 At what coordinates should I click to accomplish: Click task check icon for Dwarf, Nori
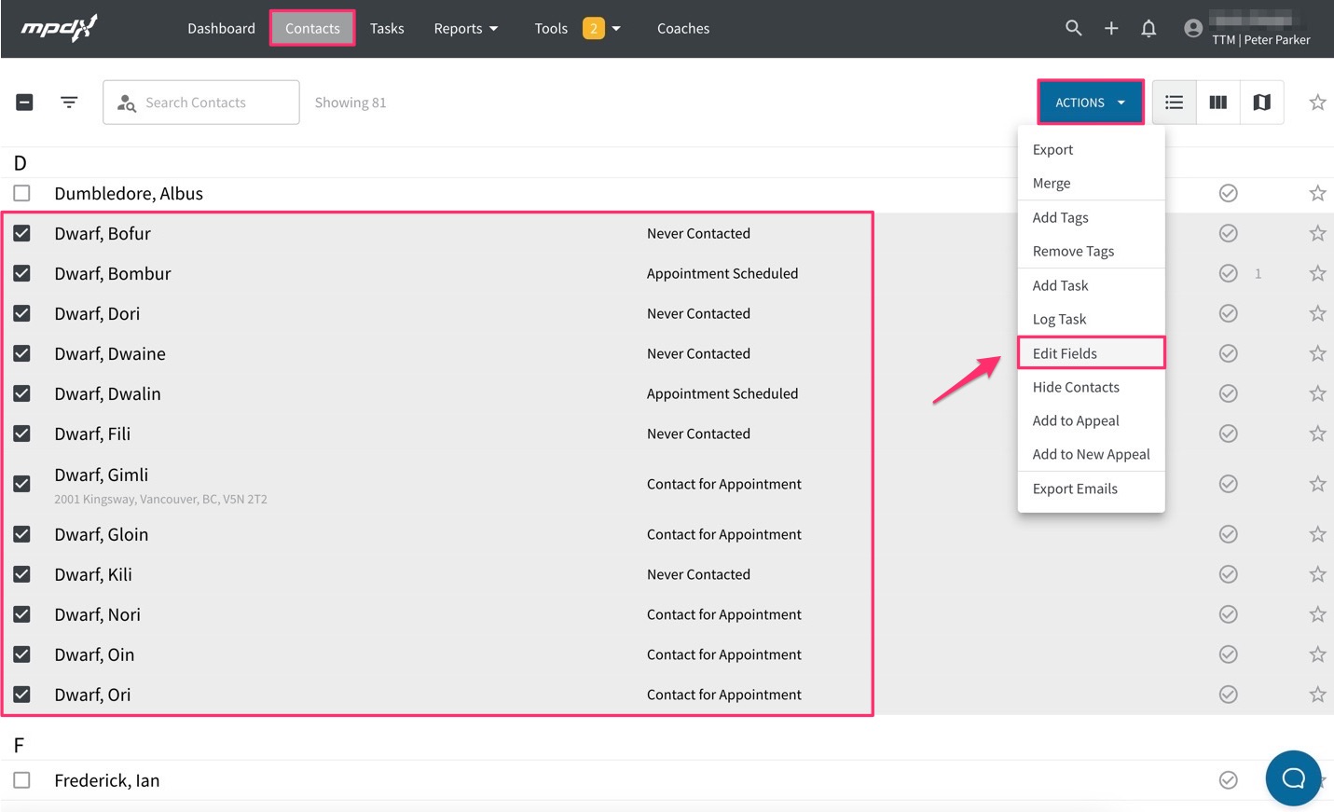pos(1229,614)
